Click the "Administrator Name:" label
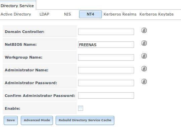Screen dimensions: 181x132 tap(26, 70)
